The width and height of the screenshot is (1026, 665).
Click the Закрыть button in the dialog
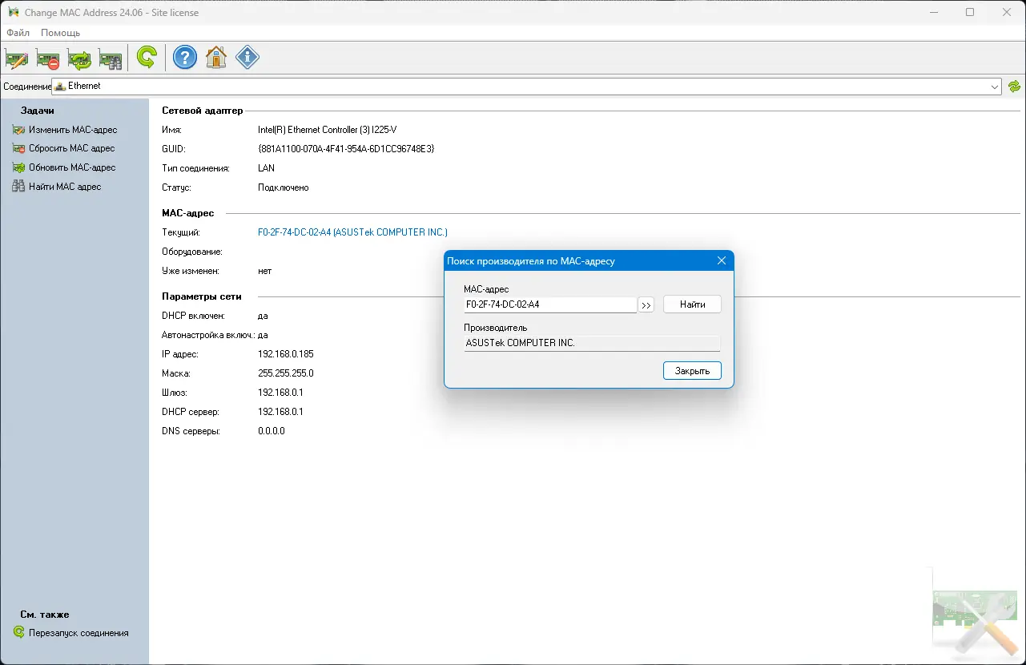click(x=693, y=371)
